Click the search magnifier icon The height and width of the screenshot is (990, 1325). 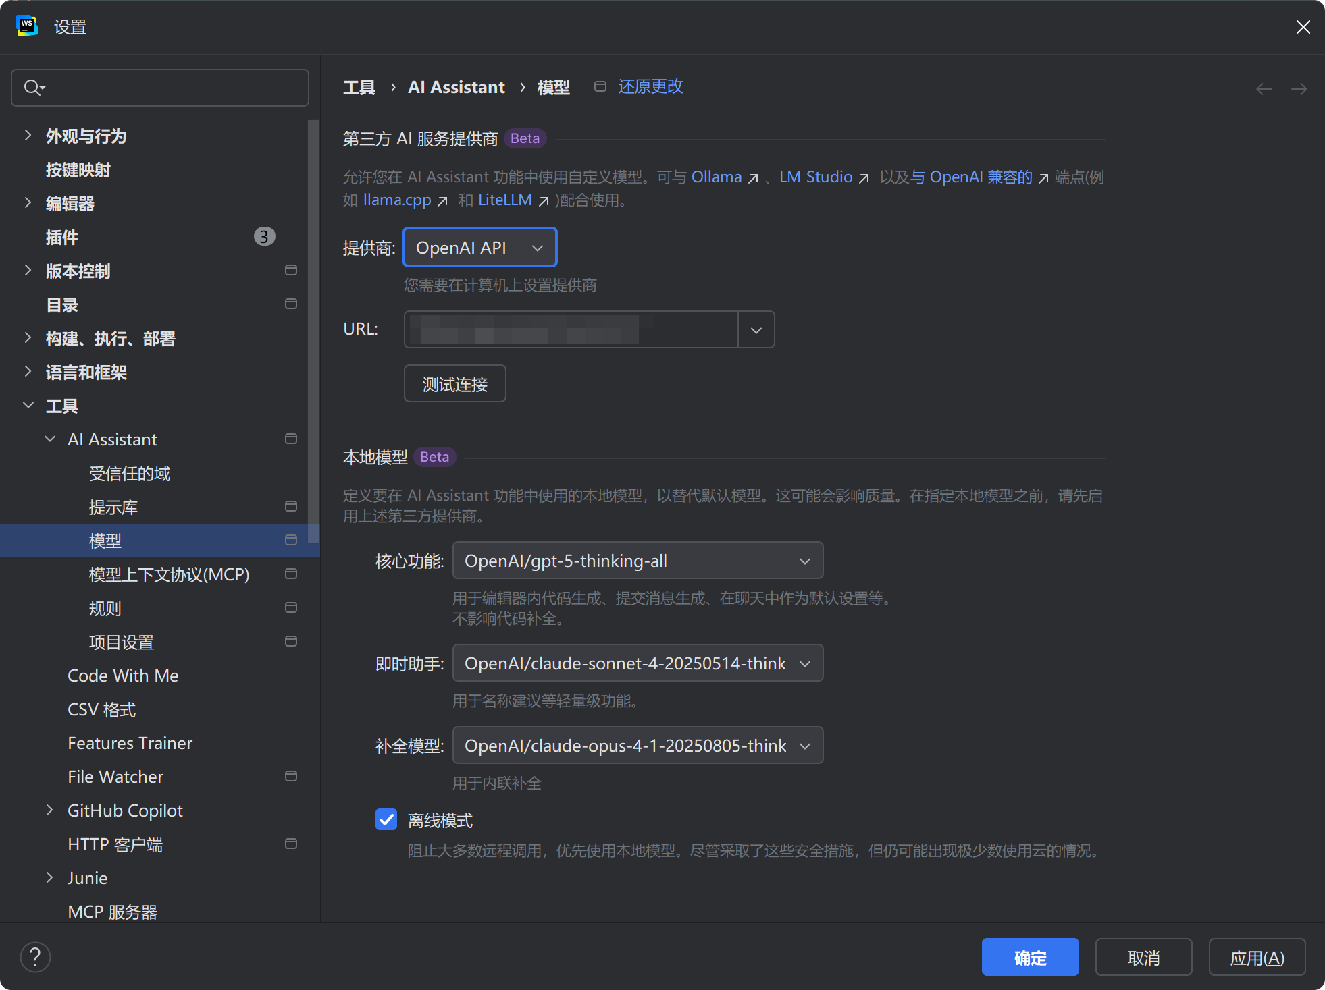click(x=32, y=88)
